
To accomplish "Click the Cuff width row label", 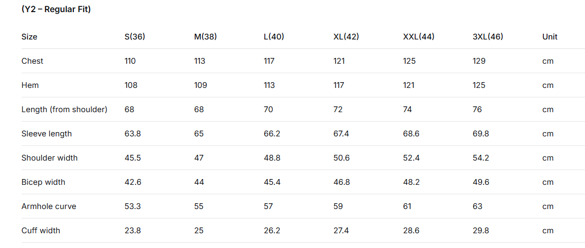I will [41, 231].
